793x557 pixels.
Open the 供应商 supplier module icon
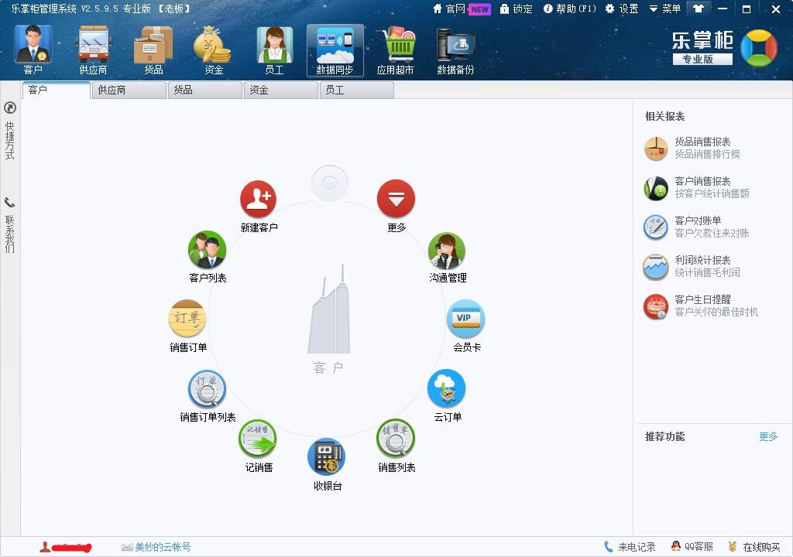(x=93, y=50)
